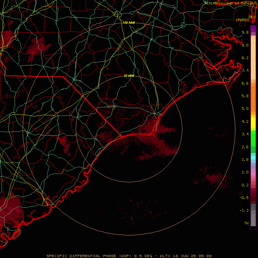This screenshot has width=258, height=258.
Task: Pick the bright green segment of the color bar
Action: coord(253,138)
